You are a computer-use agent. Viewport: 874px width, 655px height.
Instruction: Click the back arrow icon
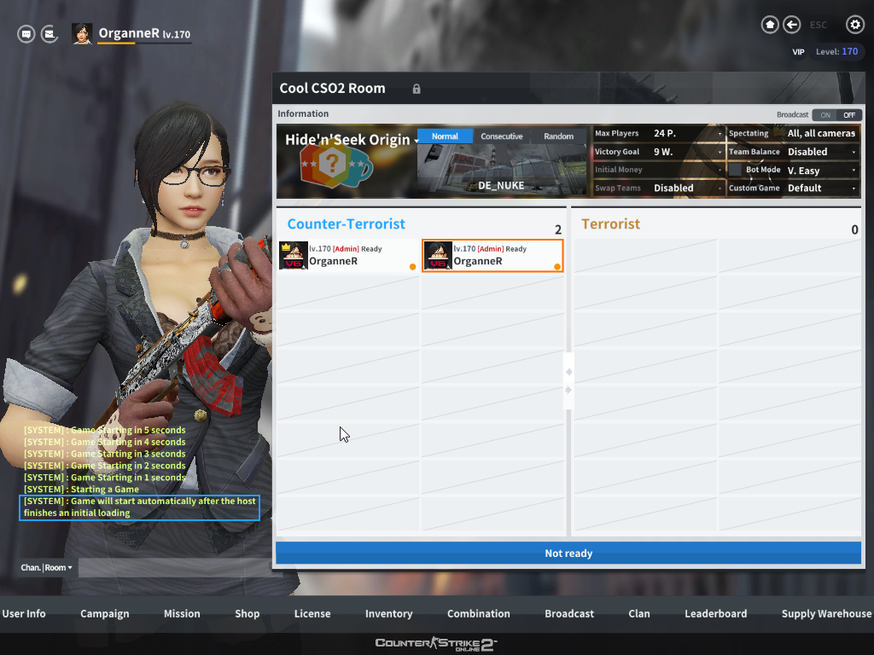[791, 25]
